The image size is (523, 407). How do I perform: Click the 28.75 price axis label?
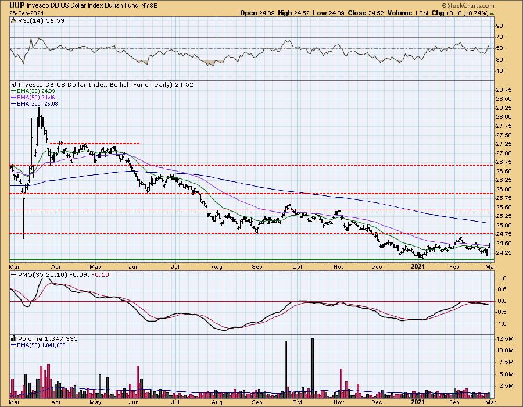(504, 90)
